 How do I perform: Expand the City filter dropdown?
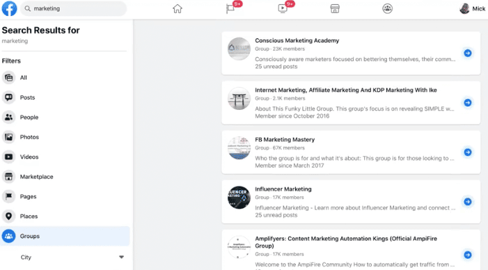[121, 257]
